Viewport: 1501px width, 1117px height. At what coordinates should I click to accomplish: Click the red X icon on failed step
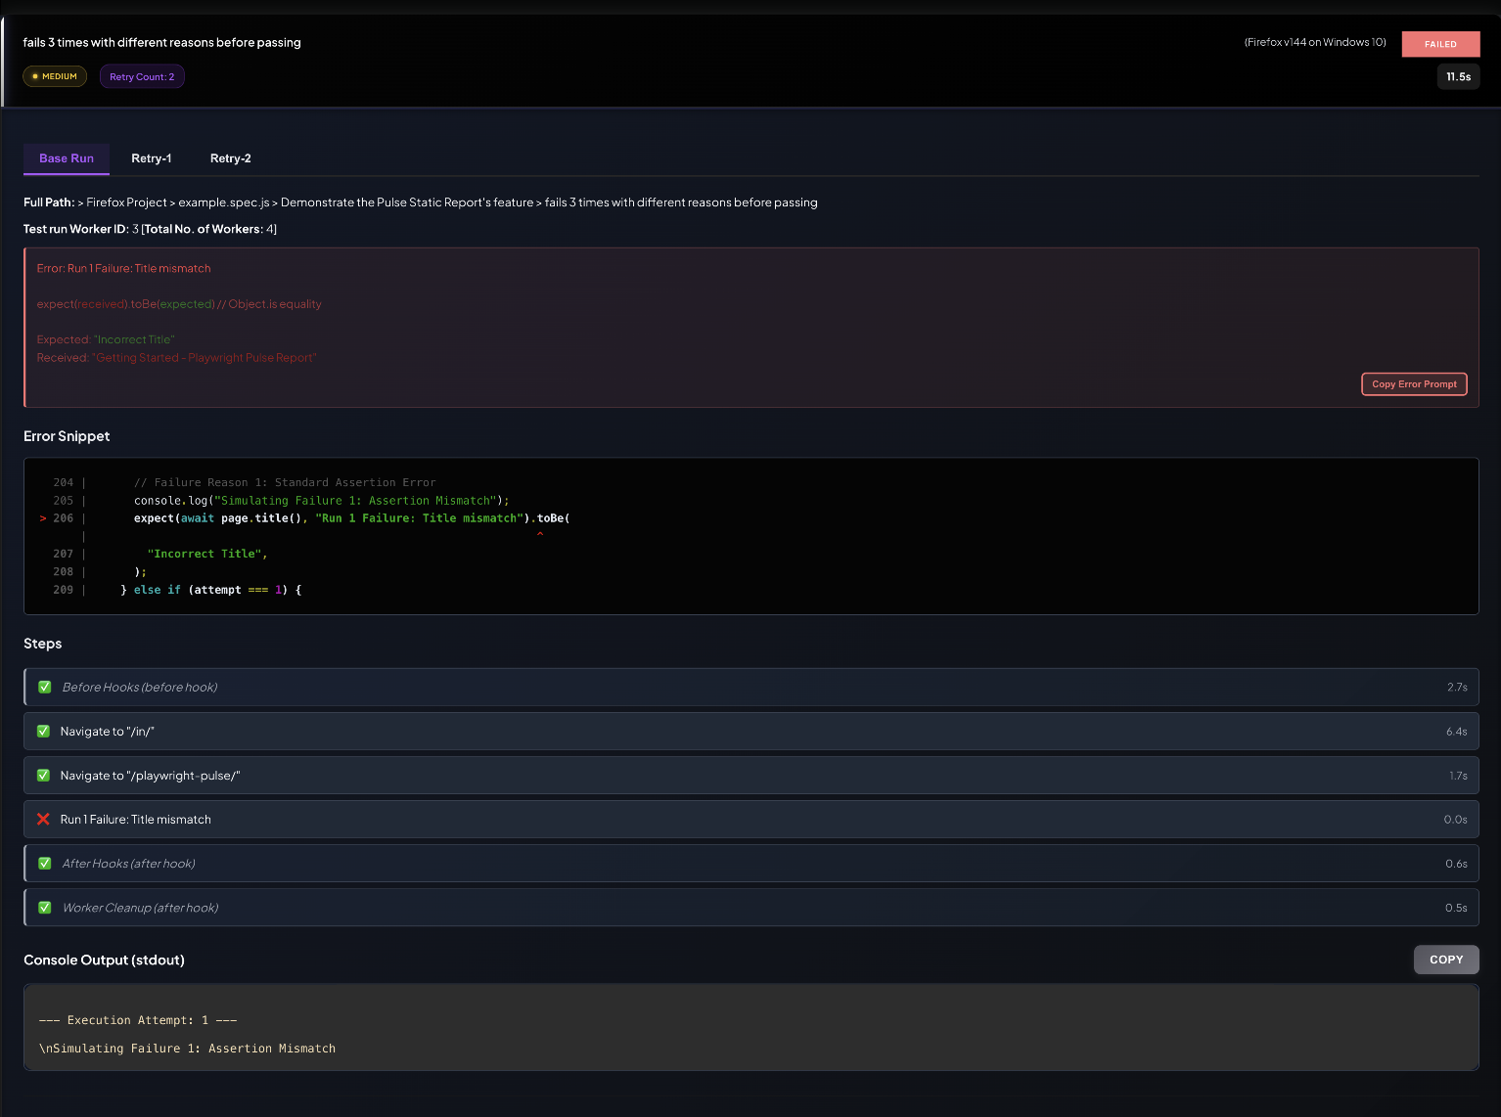(x=43, y=819)
